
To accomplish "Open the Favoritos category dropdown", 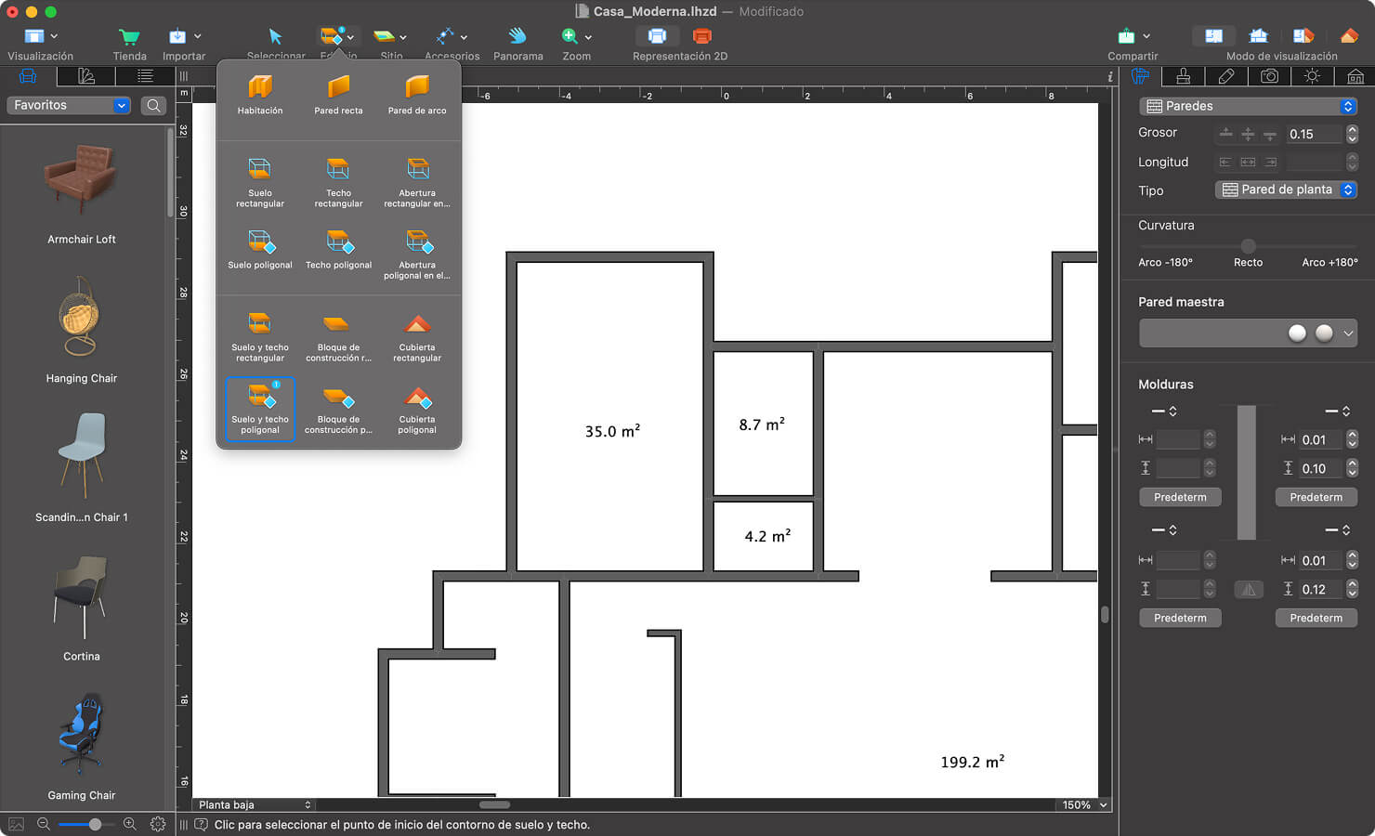I will click(x=68, y=105).
